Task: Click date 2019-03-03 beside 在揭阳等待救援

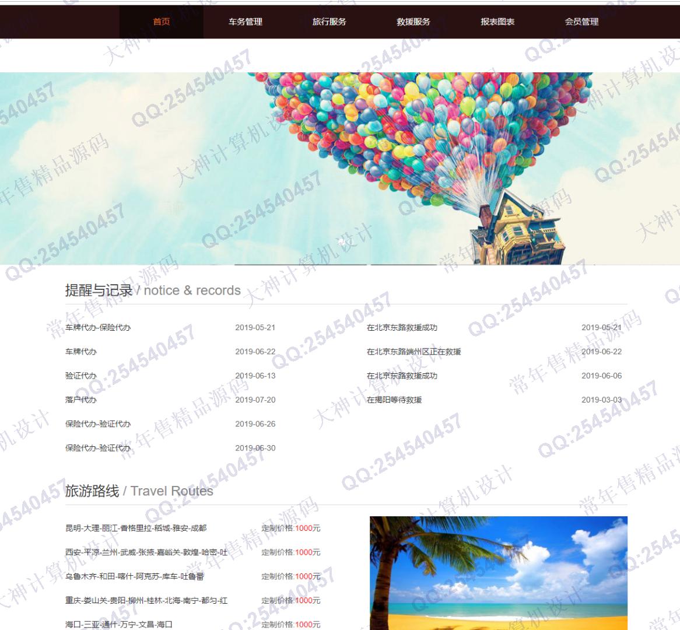Action: pos(601,400)
